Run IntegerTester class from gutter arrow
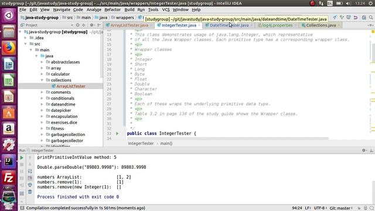 [117, 134]
